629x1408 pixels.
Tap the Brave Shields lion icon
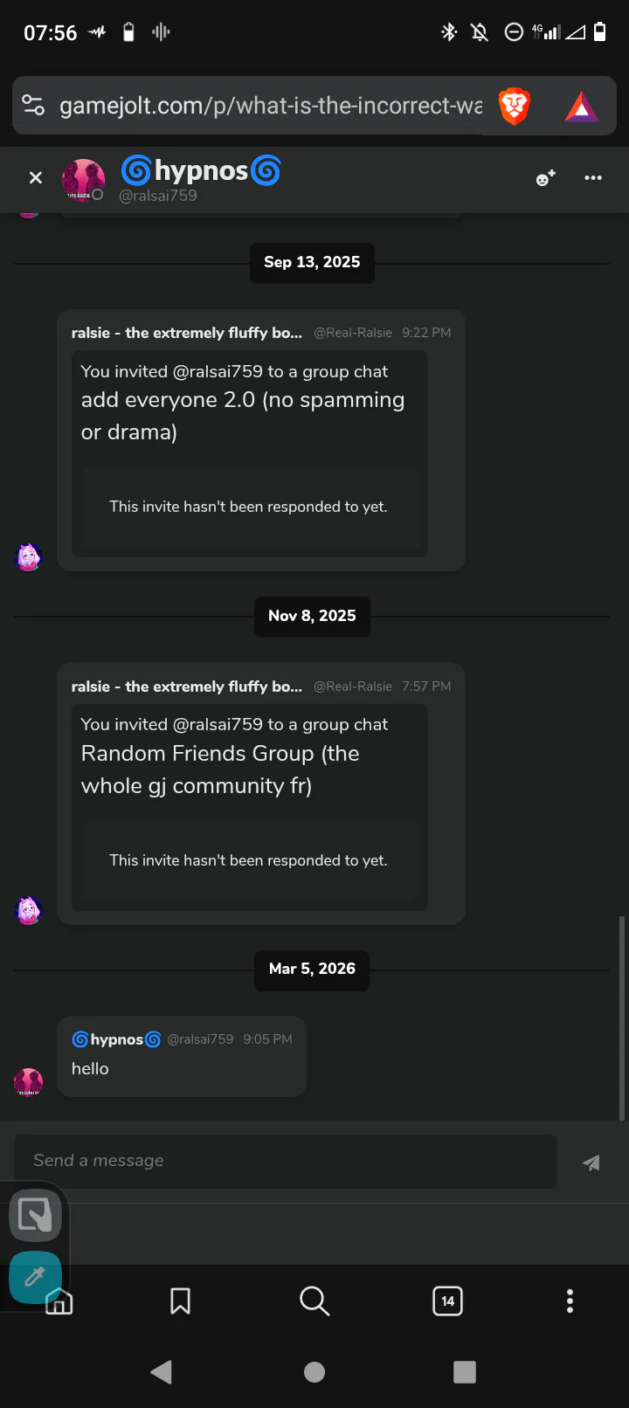click(x=514, y=107)
